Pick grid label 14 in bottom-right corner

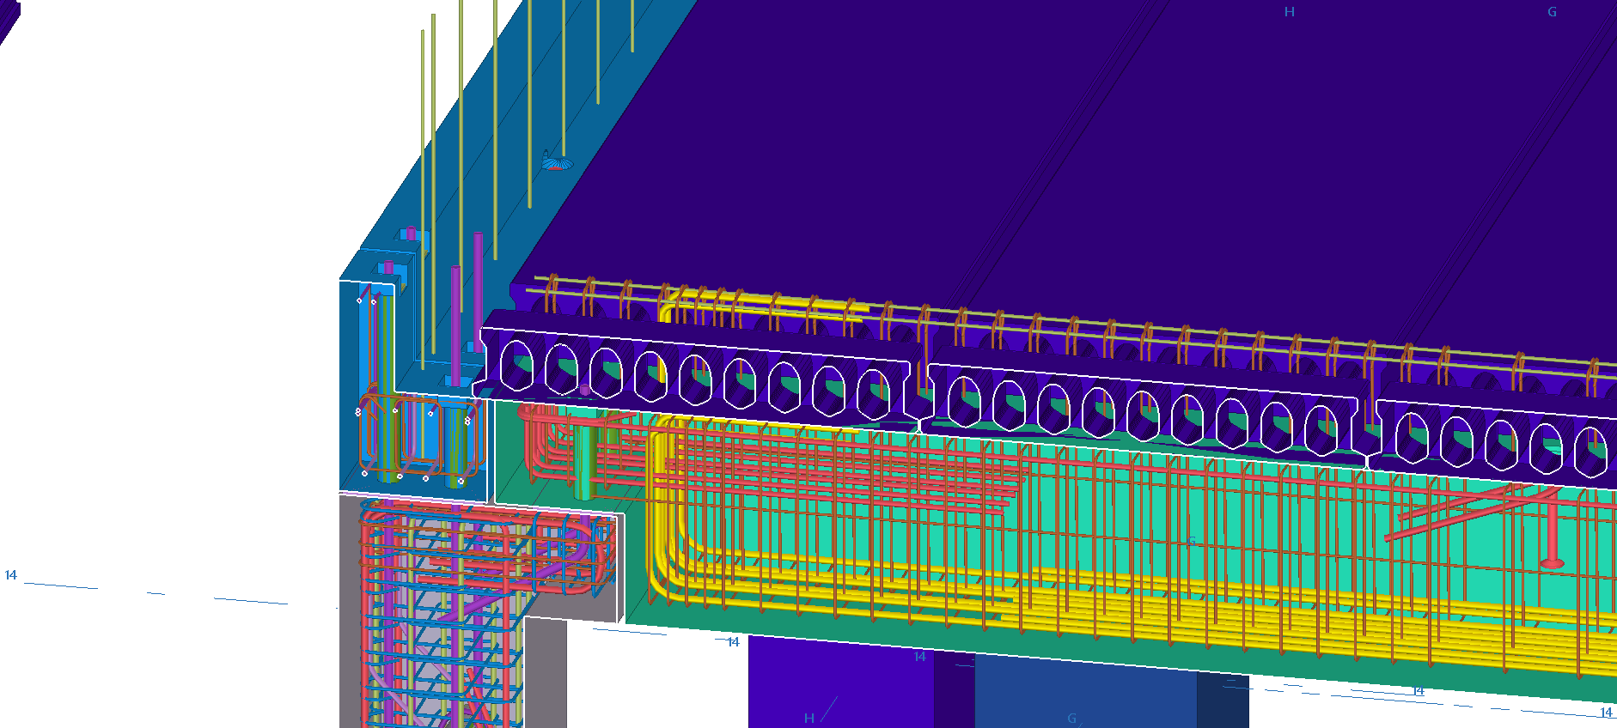[x=1606, y=713]
